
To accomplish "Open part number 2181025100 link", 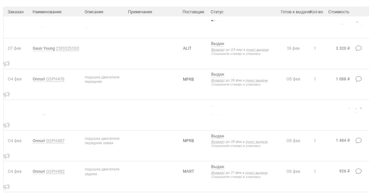I will (68, 48).
